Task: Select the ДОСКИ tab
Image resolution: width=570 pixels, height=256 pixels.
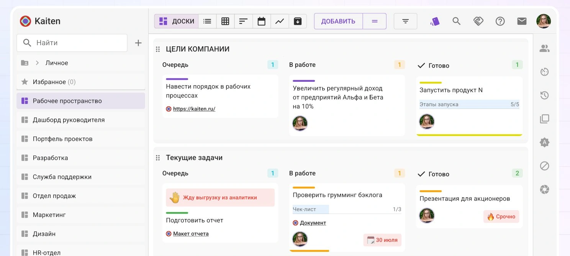Action: pos(176,21)
